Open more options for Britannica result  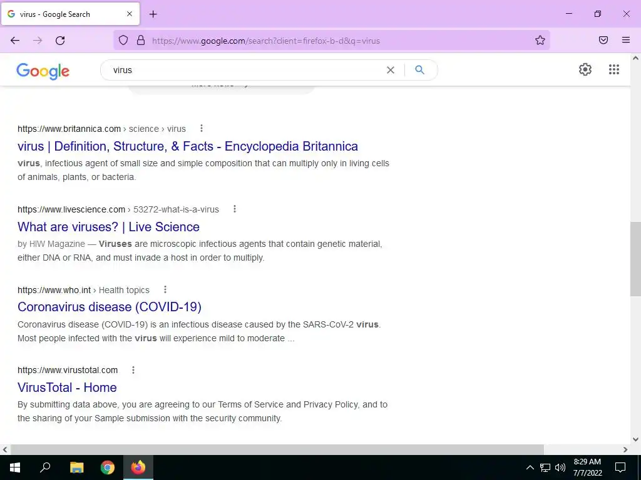click(201, 129)
